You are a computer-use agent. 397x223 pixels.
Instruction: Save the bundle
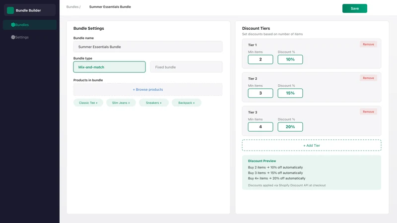(354, 8)
